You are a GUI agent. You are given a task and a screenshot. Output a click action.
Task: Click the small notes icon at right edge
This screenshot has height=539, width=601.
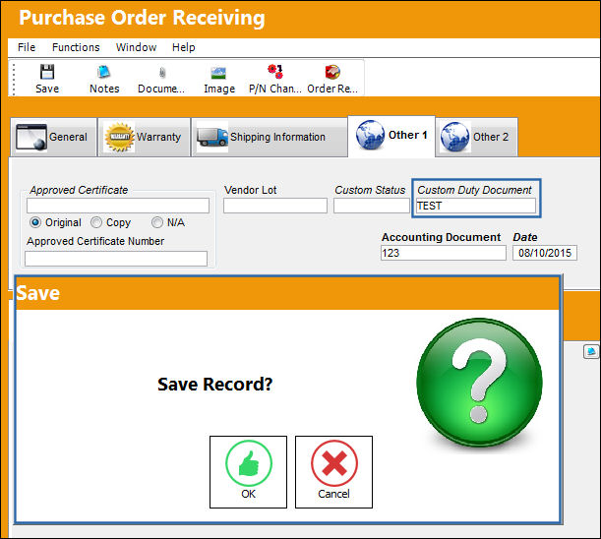[591, 351]
